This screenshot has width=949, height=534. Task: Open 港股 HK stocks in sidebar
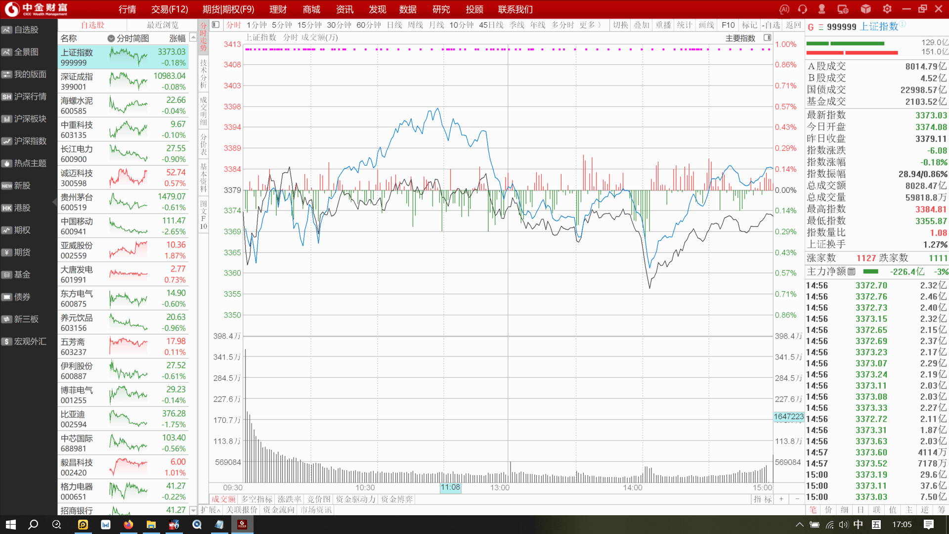coord(28,208)
